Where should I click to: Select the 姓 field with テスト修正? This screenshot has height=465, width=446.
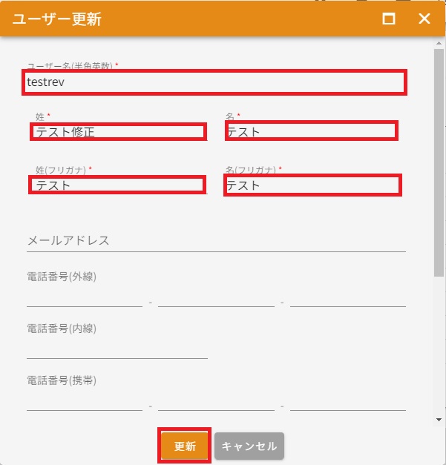coord(119,132)
